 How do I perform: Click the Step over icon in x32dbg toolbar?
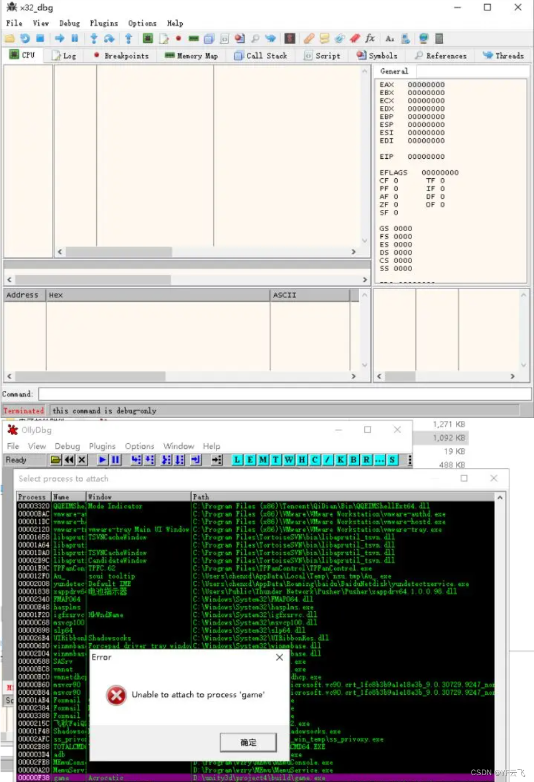point(109,38)
